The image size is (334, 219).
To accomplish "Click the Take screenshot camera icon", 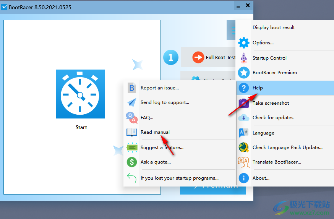I will point(244,103).
